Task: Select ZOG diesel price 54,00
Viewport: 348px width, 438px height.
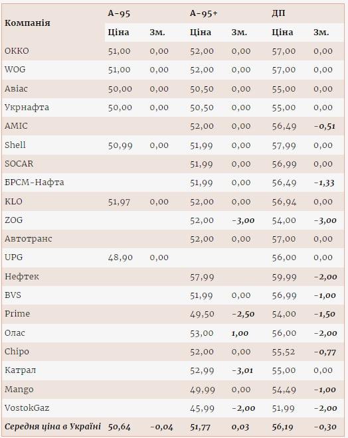Action: pos(284,220)
